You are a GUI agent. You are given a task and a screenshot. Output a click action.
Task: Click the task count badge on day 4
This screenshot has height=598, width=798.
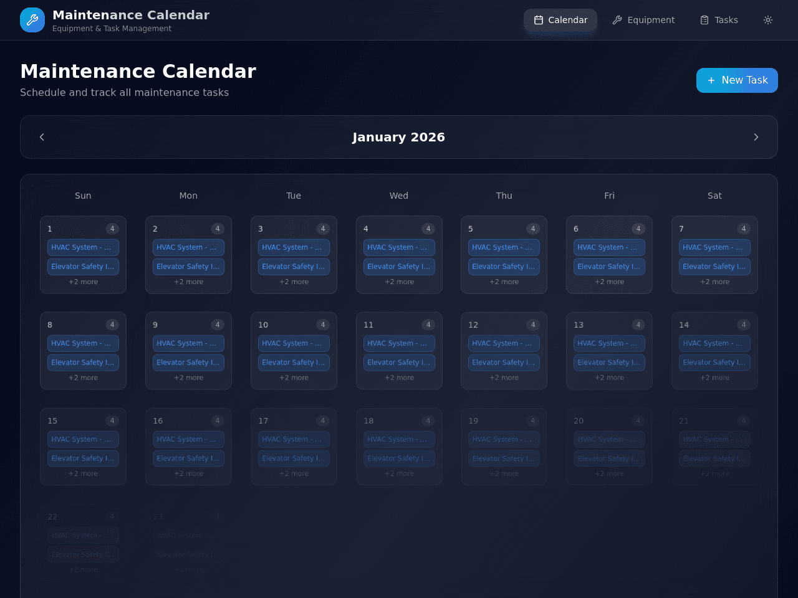(x=428, y=229)
